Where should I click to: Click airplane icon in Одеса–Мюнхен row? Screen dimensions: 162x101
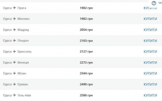[15, 19]
